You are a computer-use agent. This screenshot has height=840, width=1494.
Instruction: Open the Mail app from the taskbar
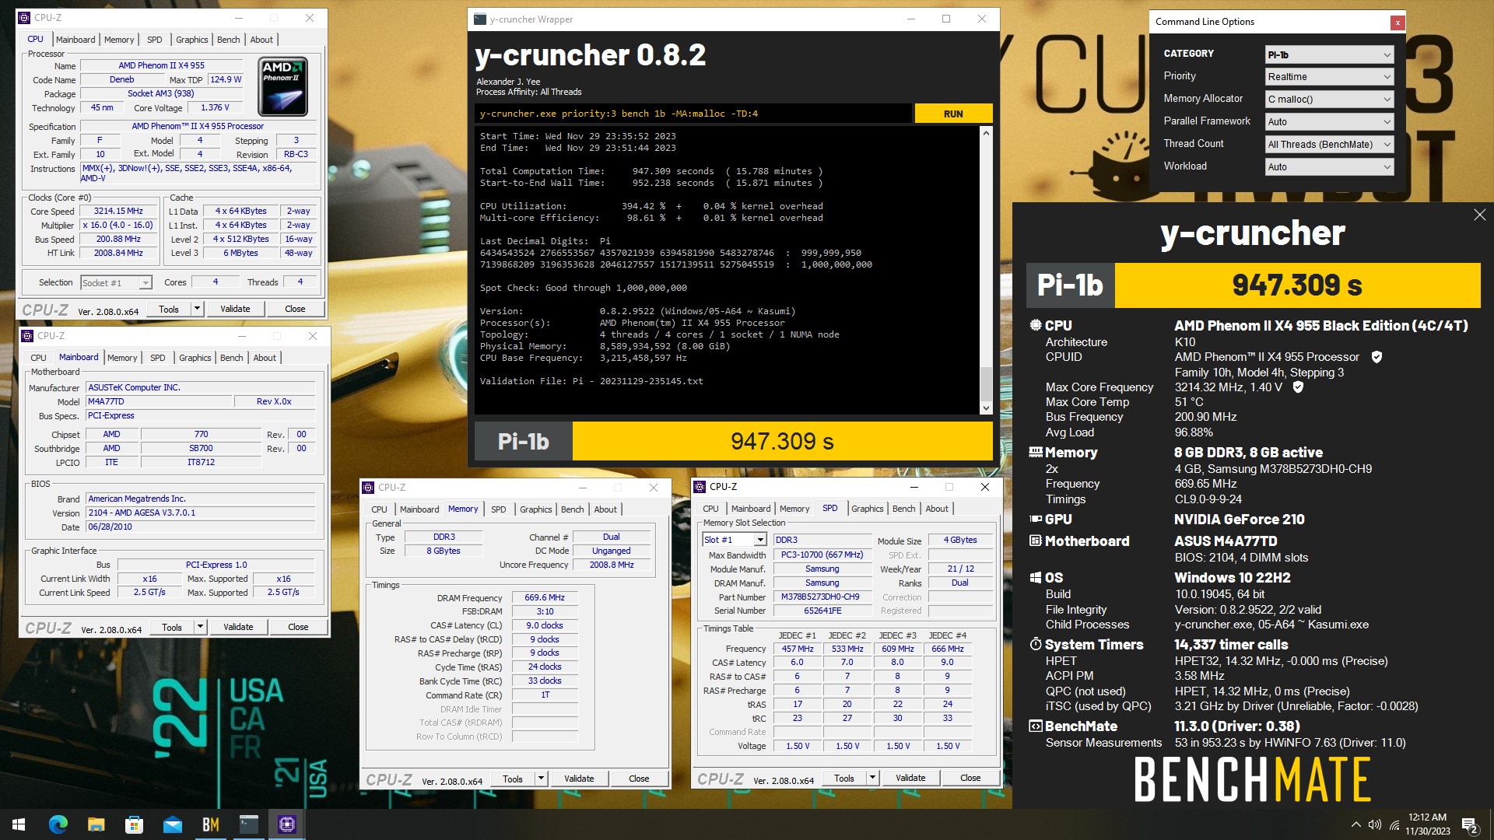pos(173,824)
